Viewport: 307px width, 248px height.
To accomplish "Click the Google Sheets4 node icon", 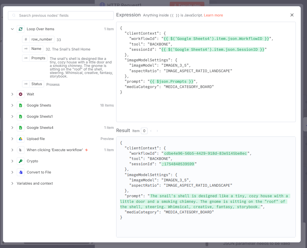I will (20, 128).
